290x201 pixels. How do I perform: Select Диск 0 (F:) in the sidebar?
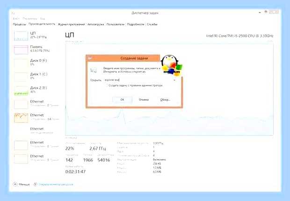pyautogui.click(x=36, y=63)
